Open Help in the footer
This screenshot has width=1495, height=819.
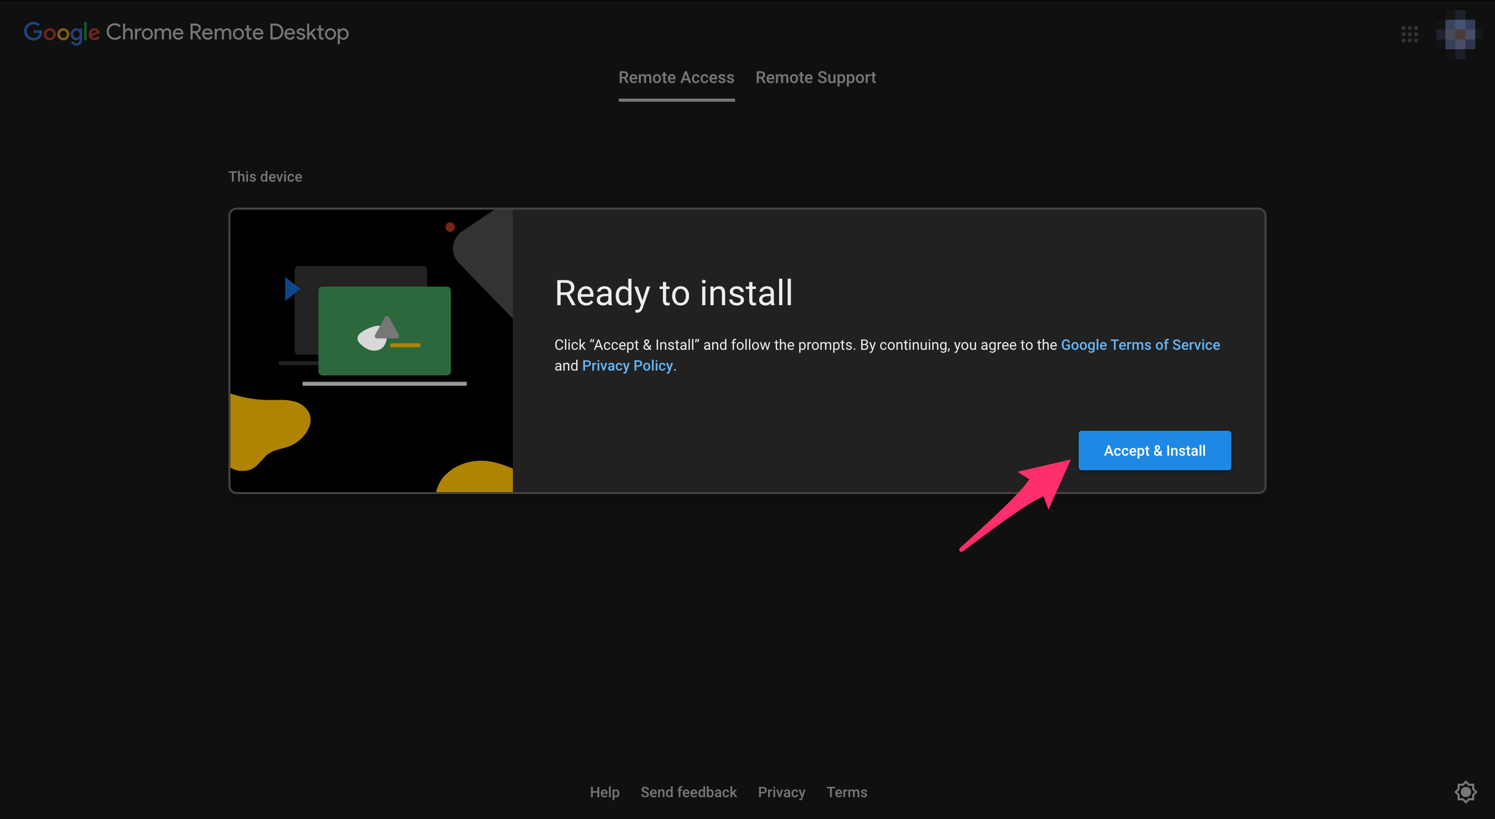[x=604, y=791]
